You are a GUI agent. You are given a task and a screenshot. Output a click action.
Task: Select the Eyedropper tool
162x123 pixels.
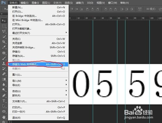(x=4, y=47)
